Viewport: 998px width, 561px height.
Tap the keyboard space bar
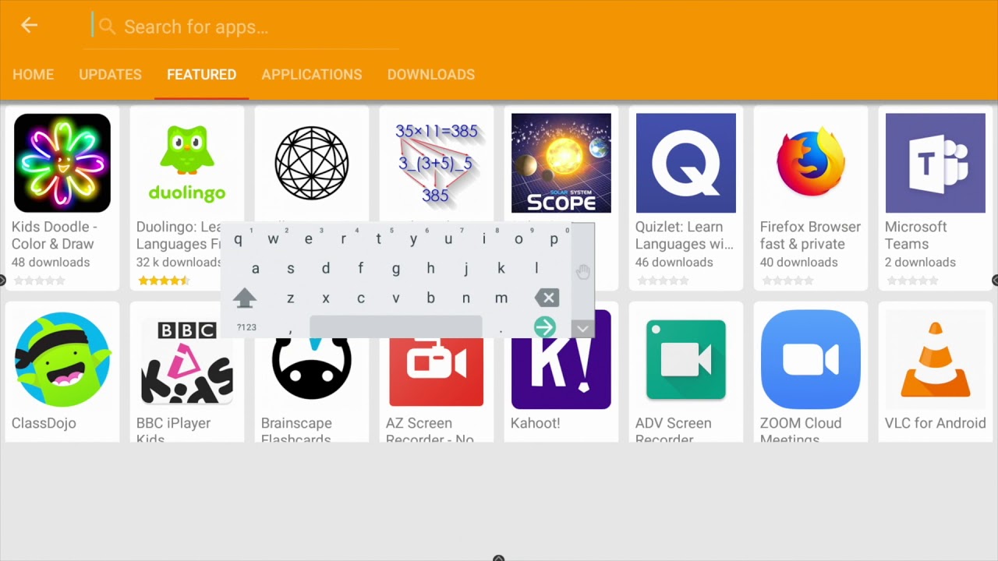(396, 327)
